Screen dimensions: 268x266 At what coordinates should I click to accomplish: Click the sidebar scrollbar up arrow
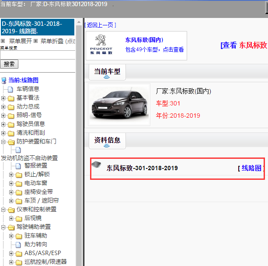pyautogui.click(x=79, y=22)
